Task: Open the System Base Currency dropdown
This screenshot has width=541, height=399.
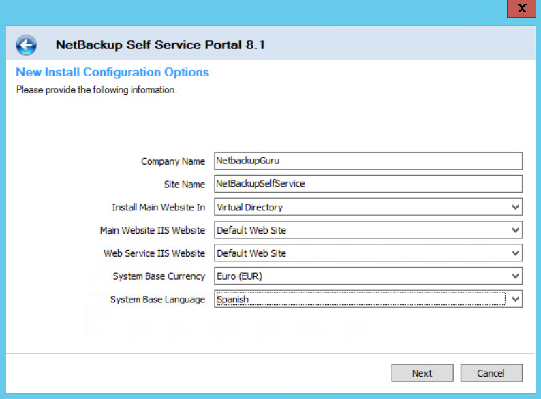Action: point(368,276)
